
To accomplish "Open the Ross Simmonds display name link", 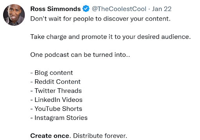I will [x=55, y=9].
